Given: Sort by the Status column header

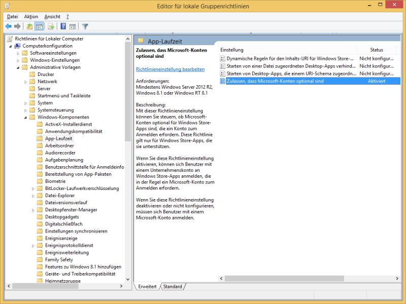Looking at the screenshot, I should click(377, 50).
